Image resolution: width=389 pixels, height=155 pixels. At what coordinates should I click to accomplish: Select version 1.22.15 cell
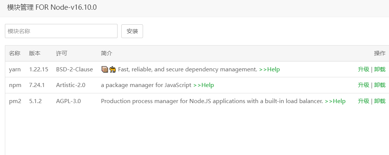tap(38, 69)
